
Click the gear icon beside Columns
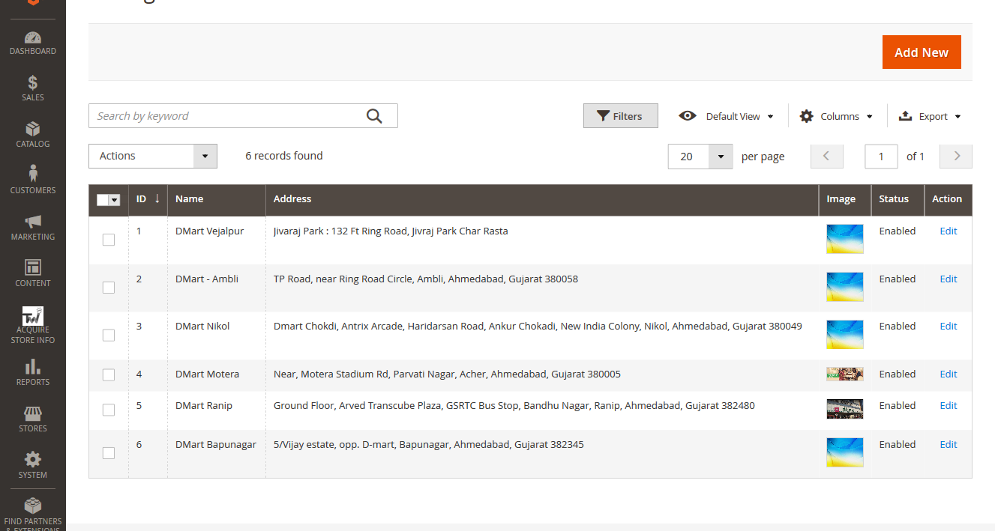[x=806, y=116]
